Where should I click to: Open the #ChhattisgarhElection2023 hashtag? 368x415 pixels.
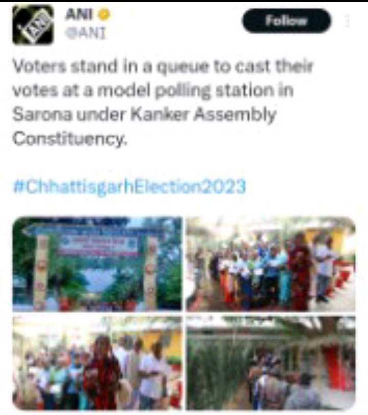(x=129, y=187)
